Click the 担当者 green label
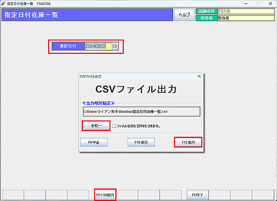 point(207,18)
